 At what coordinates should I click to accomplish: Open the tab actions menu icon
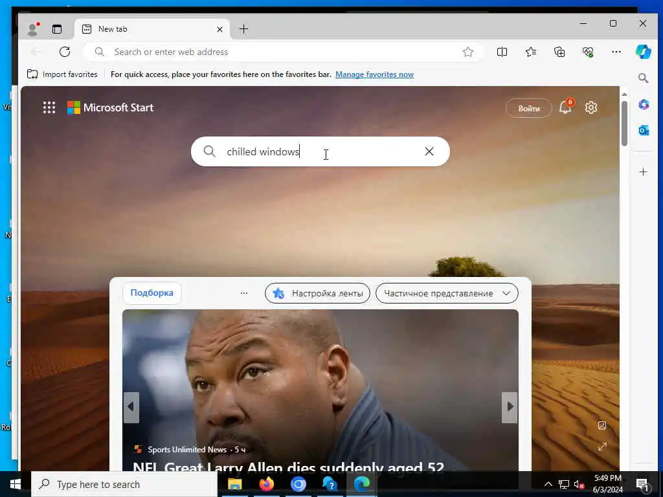(57, 29)
